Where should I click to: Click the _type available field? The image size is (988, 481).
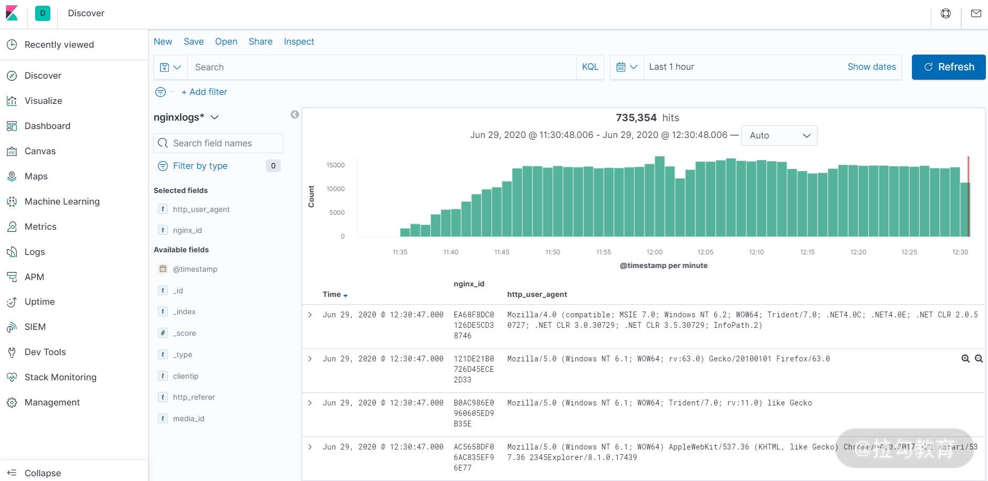coord(183,355)
